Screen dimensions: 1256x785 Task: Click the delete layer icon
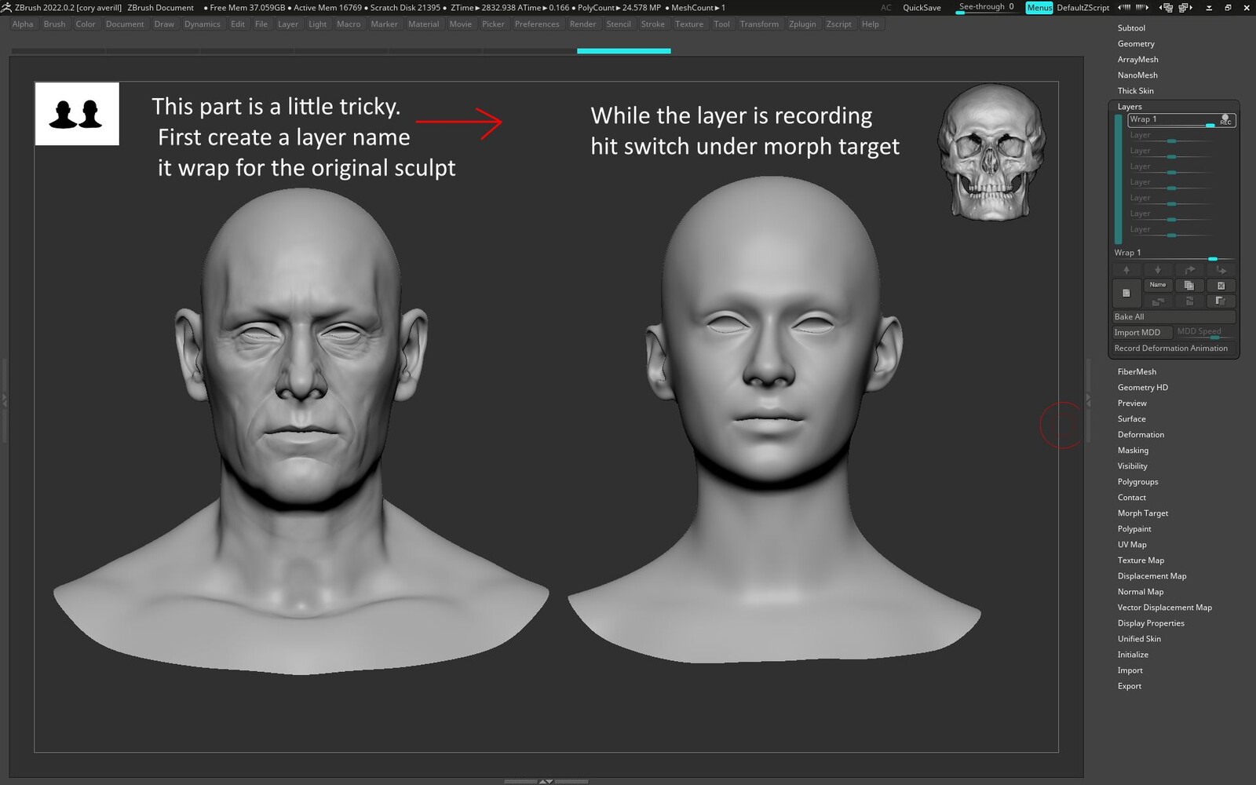click(1221, 286)
